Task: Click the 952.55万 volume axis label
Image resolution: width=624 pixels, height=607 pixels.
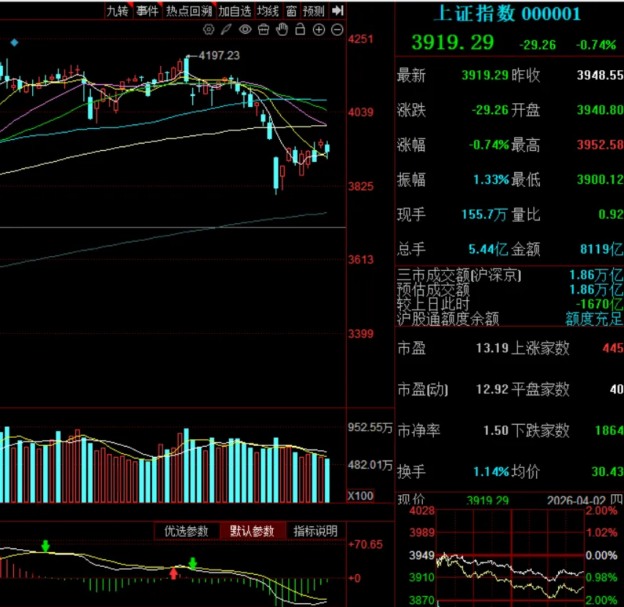Action: point(370,428)
